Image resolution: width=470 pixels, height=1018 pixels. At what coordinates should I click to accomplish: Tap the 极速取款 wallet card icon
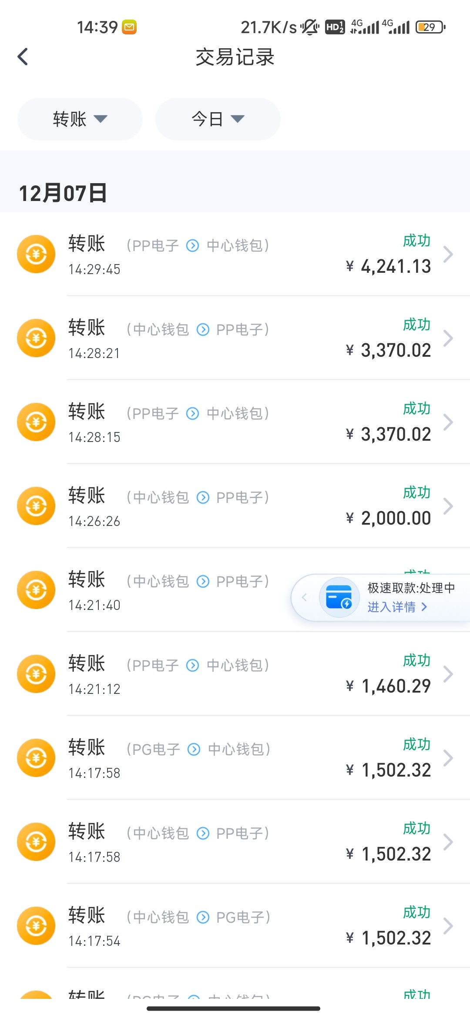(339, 597)
